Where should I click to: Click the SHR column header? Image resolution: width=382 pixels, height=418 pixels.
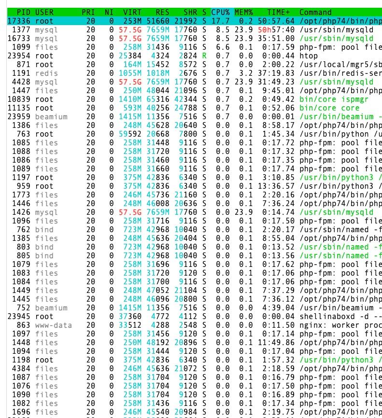point(190,12)
